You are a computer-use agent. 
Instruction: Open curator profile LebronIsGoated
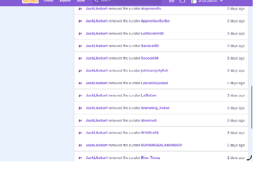click(154, 83)
